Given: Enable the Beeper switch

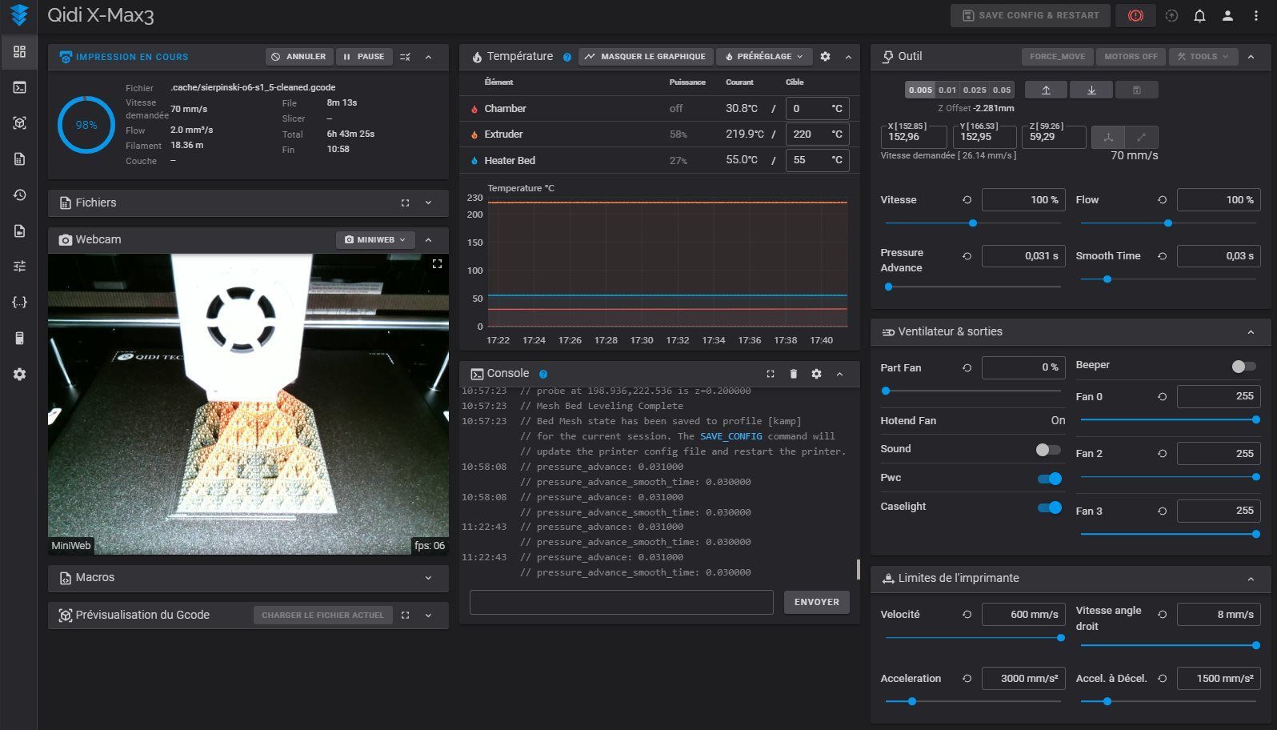Looking at the screenshot, I should [x=1243, y=366].
